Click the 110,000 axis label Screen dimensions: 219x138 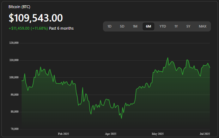[14, 60]
